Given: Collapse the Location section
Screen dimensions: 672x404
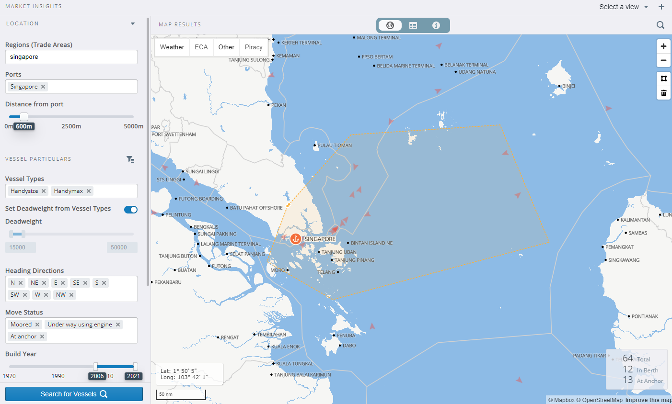Looking at the screenshot, I should point(133,23).
